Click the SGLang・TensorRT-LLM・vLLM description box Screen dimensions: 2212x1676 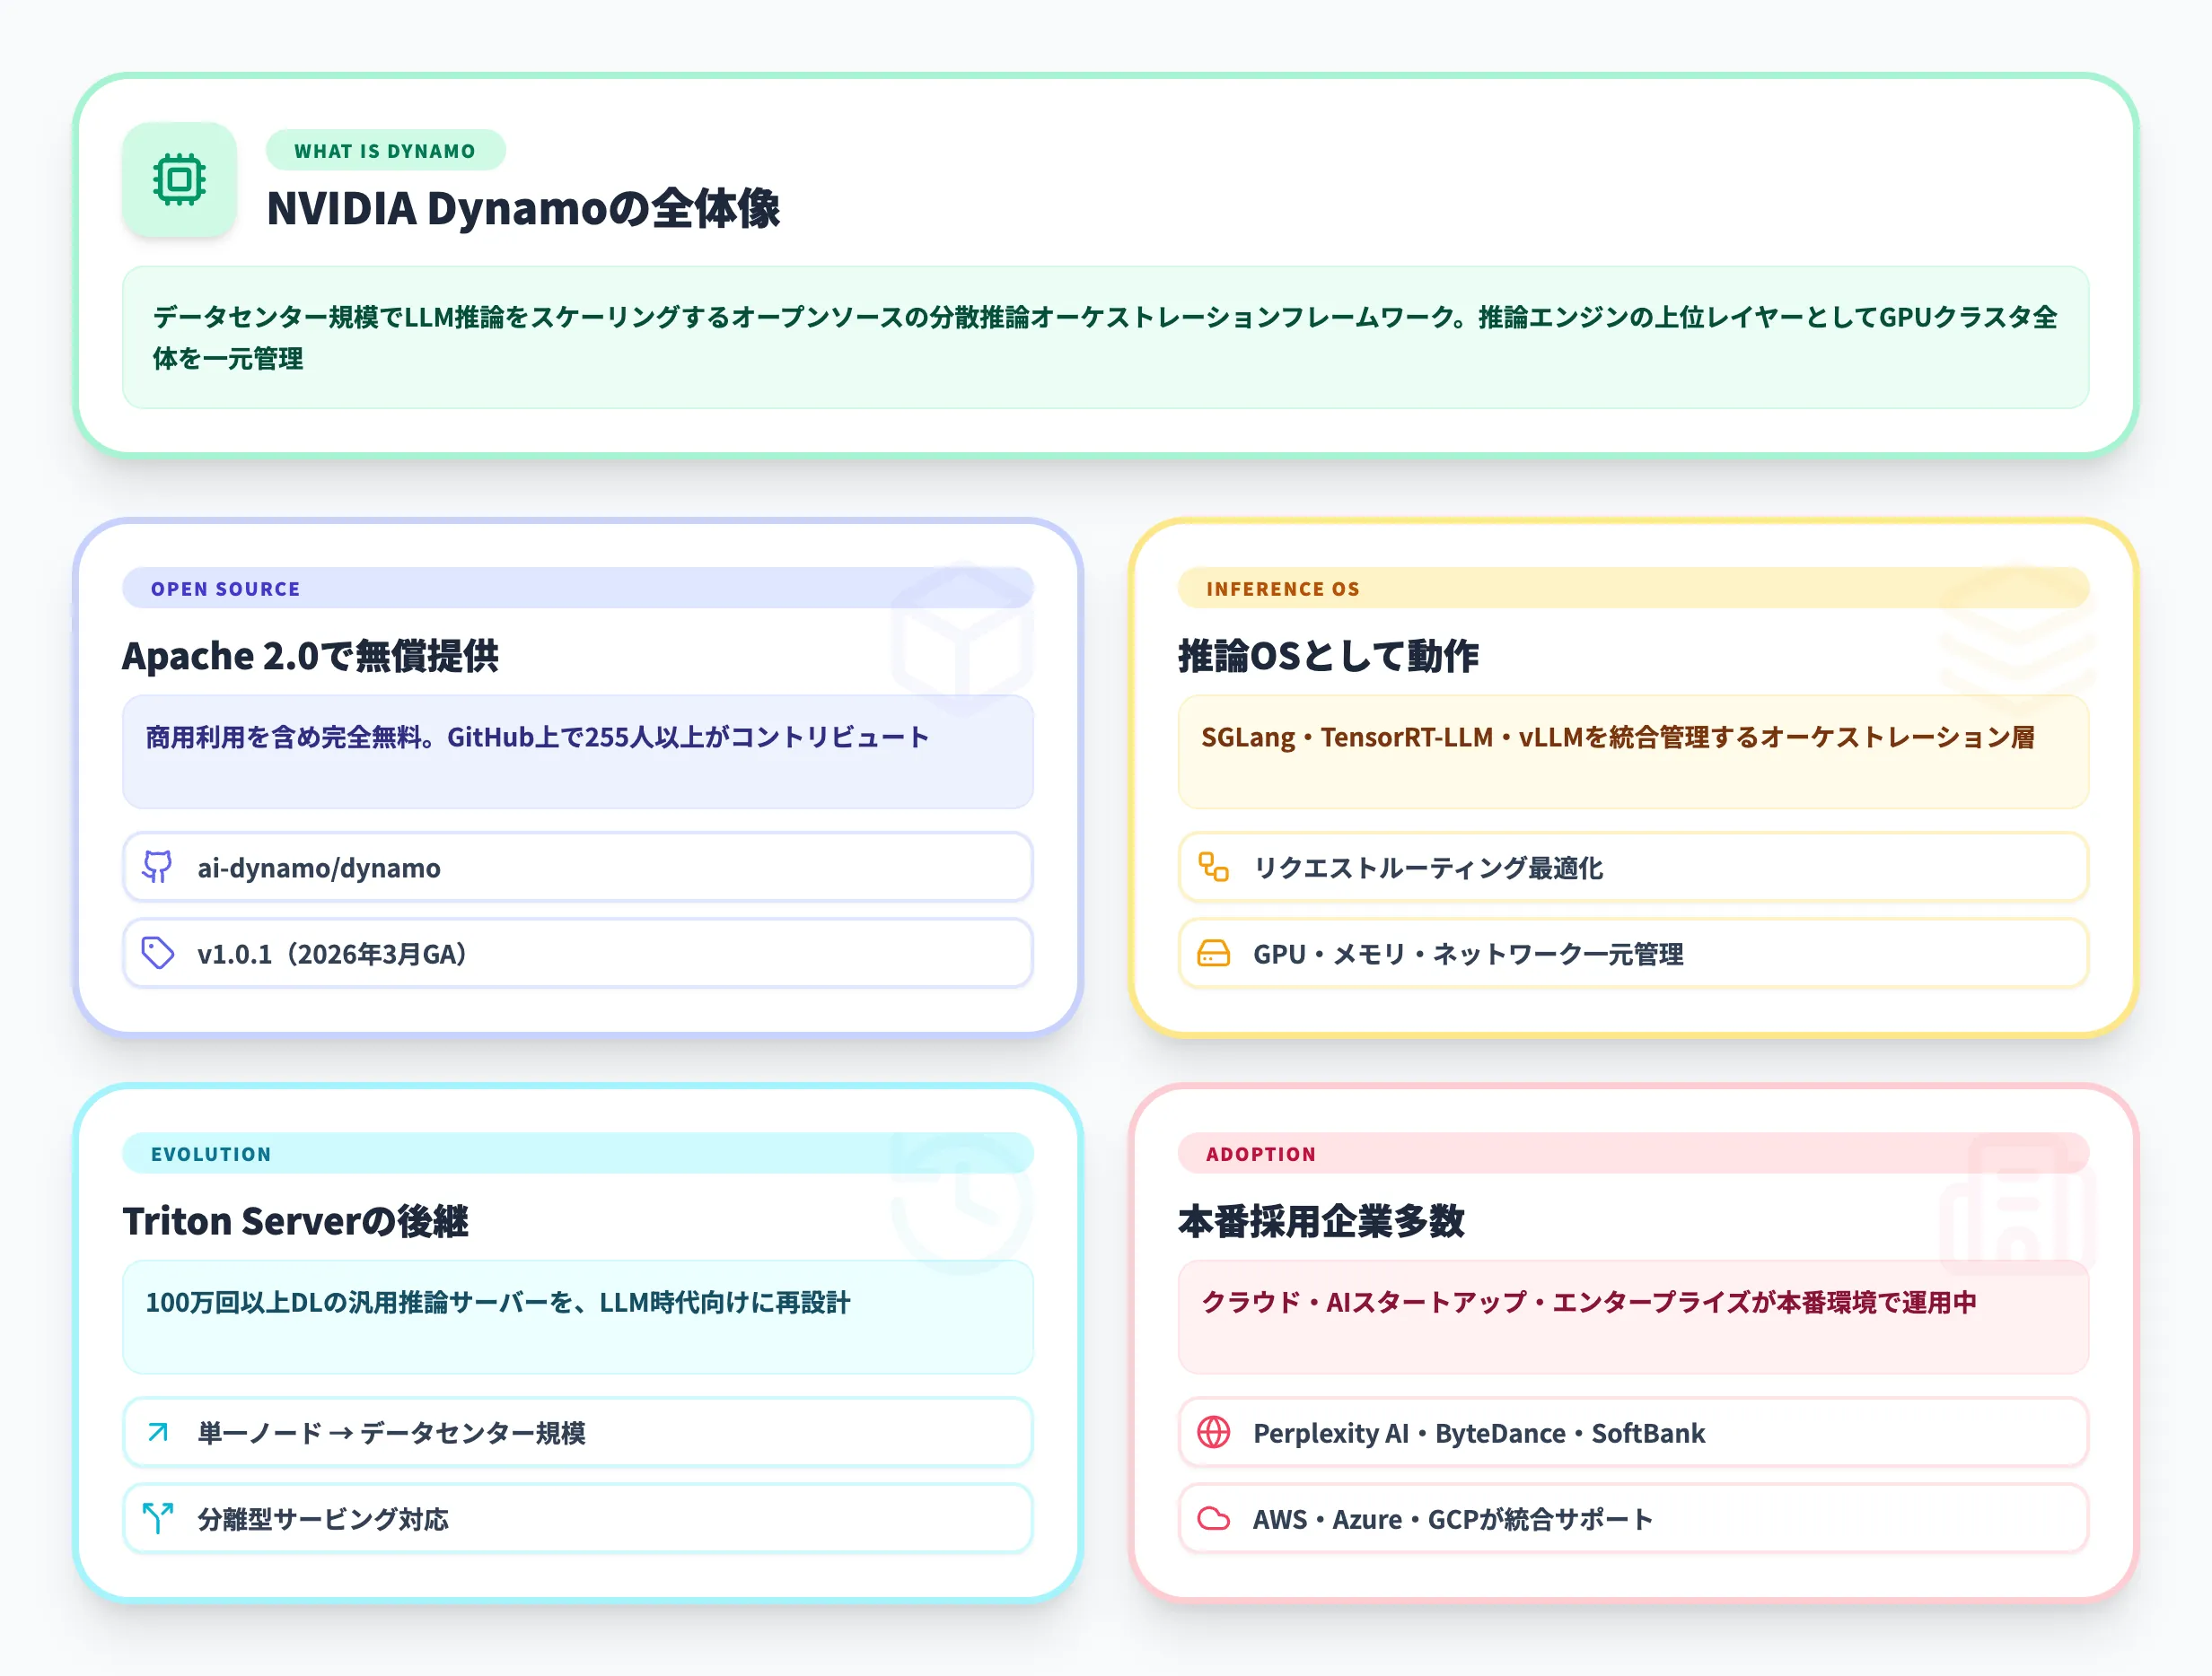(x=1632, y=751)
